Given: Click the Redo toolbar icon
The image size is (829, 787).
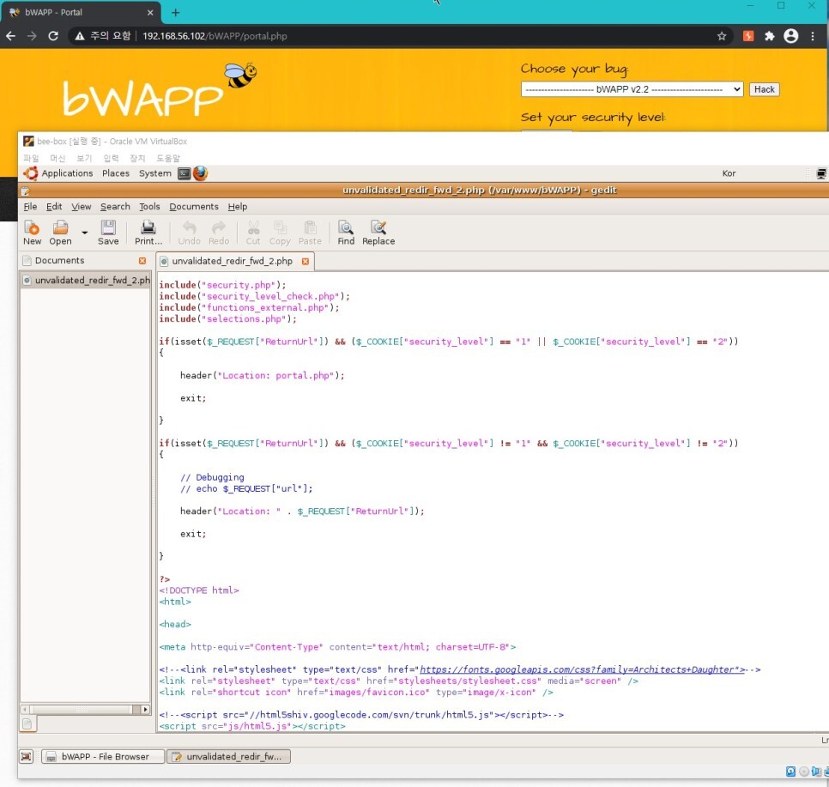Looking at the screenshot, I should tap(218, 233).
